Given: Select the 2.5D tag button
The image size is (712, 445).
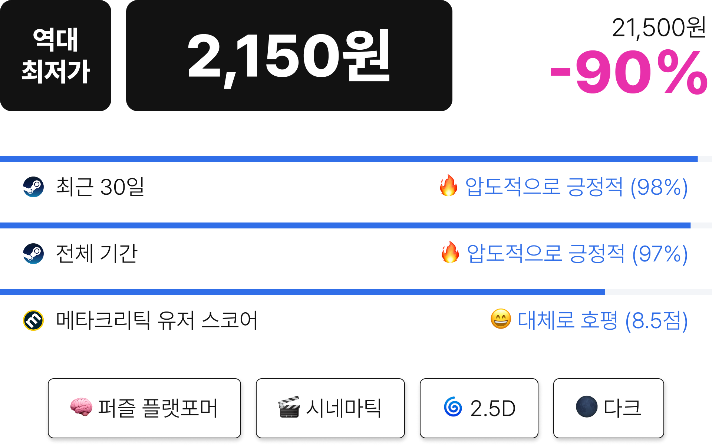Looking at the screenshot, I should (x=479, y=408).
